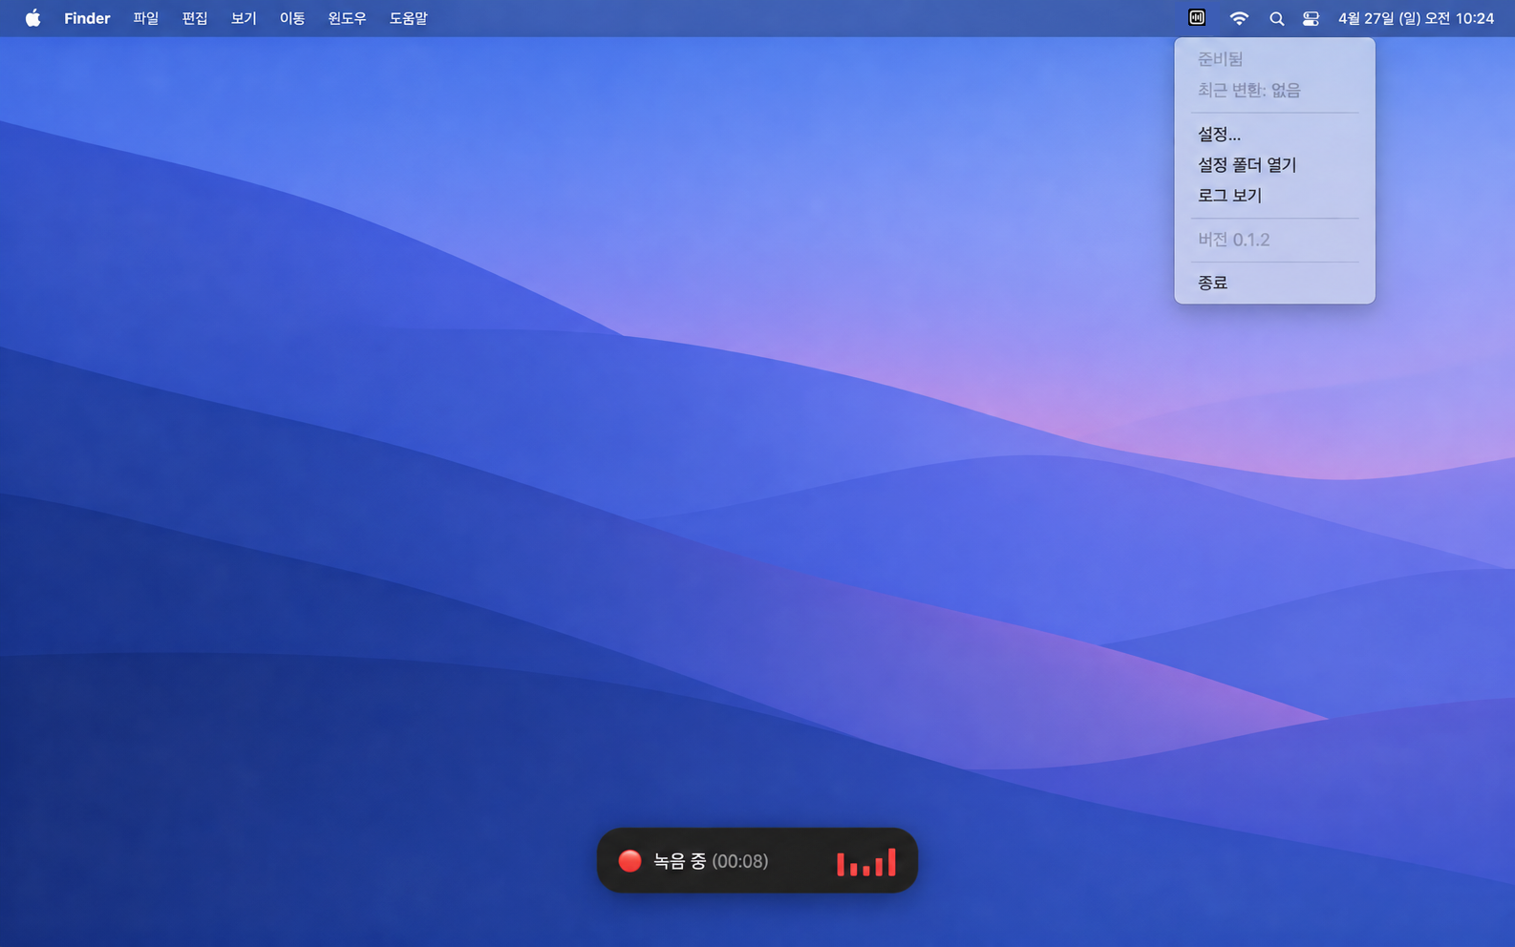Choose 종료 to quit the app

1274,283
